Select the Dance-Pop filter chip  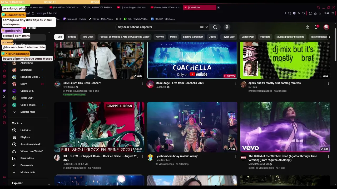pyautogui.click(x=247, y=37)
